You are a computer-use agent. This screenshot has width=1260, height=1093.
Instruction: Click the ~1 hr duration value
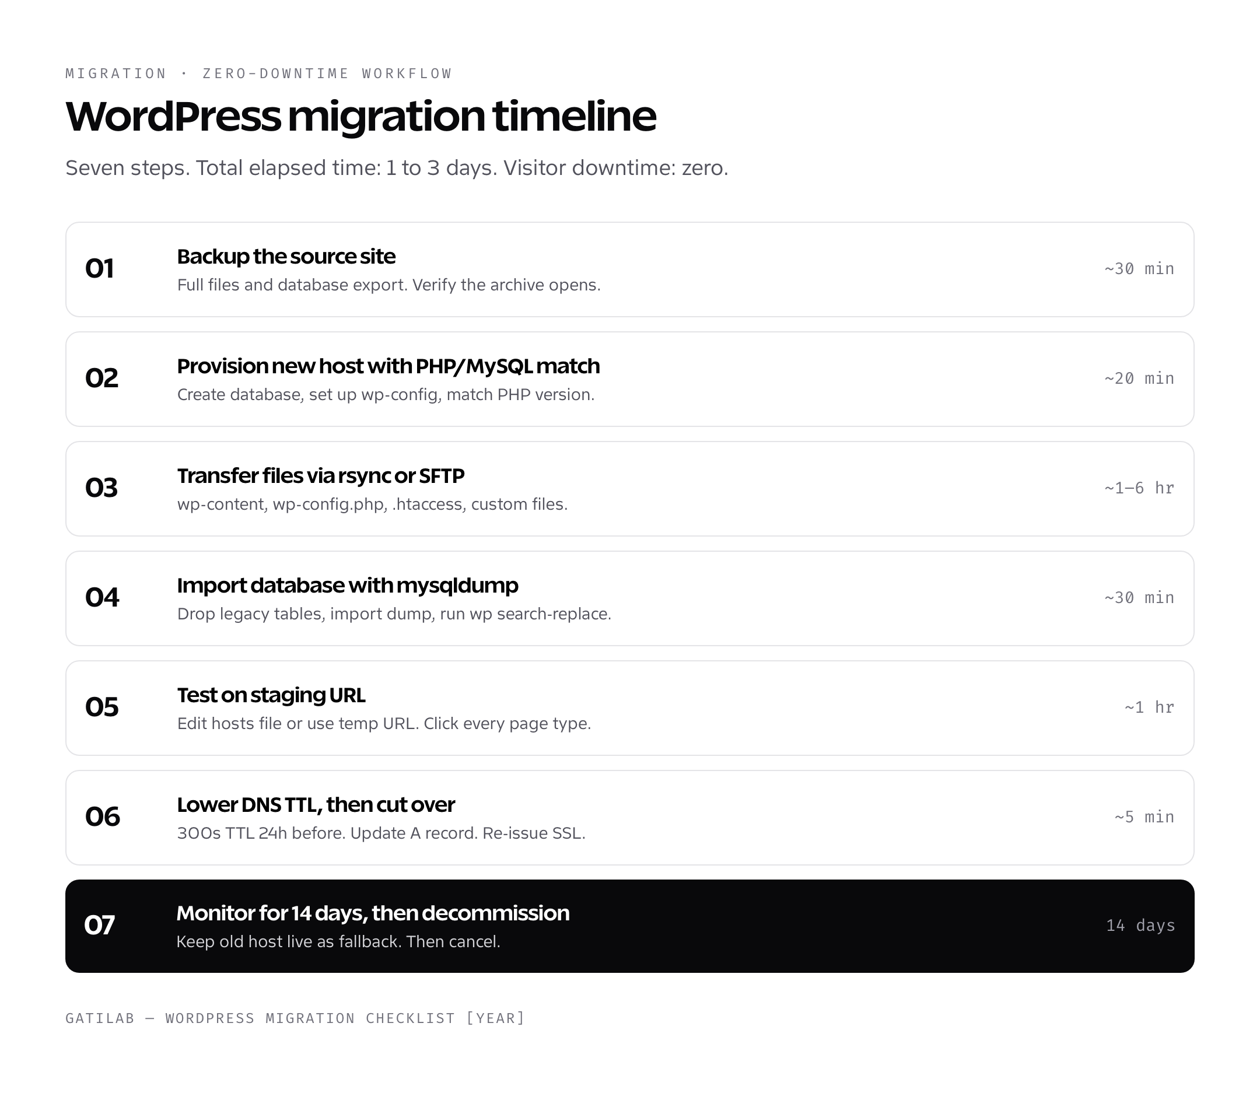(x=1149, y=707)
